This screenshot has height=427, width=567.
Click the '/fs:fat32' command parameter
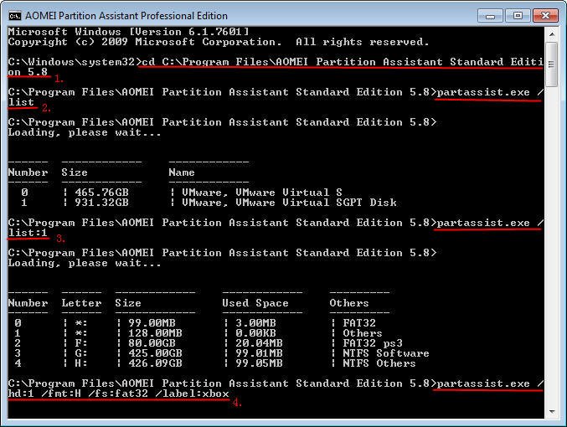[x=118, y=394]
